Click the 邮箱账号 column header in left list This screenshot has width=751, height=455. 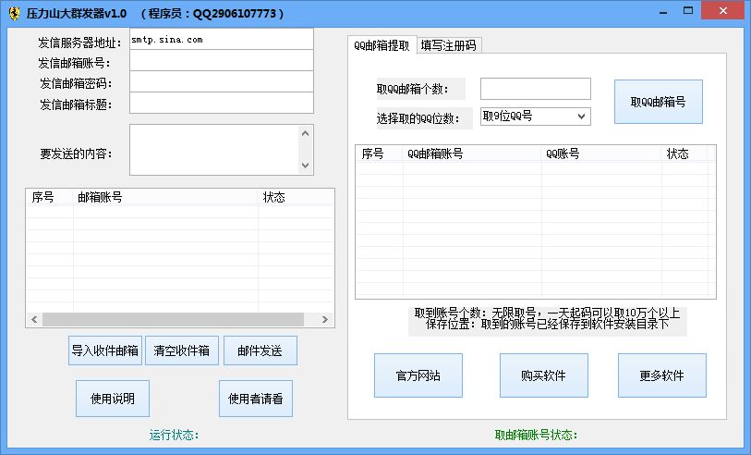point(165,198)
